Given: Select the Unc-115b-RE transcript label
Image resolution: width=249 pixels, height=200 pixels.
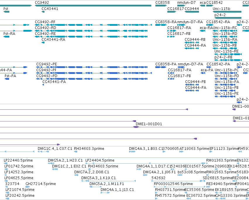Looking at the screenshot, I should (x=226, y=51).
